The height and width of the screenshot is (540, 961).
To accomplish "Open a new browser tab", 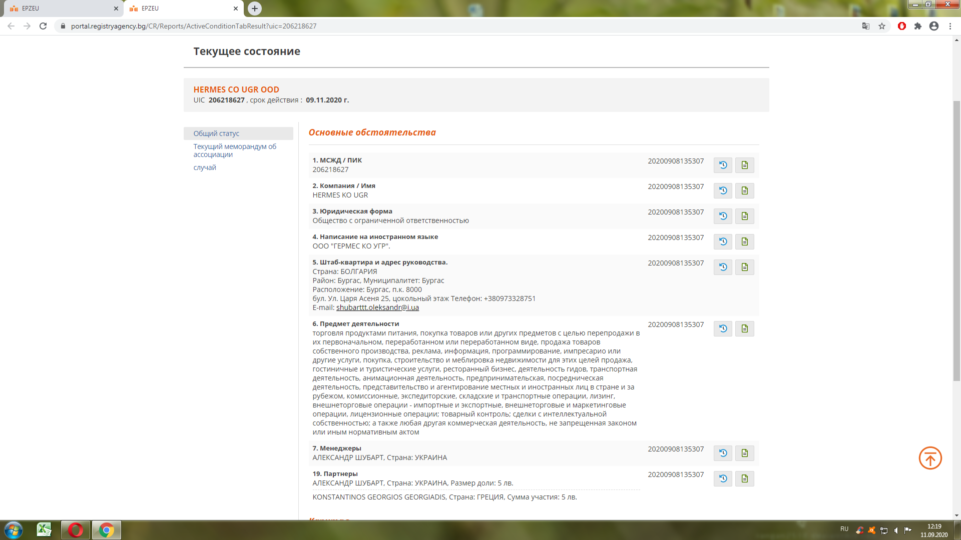I will point(255,8).
